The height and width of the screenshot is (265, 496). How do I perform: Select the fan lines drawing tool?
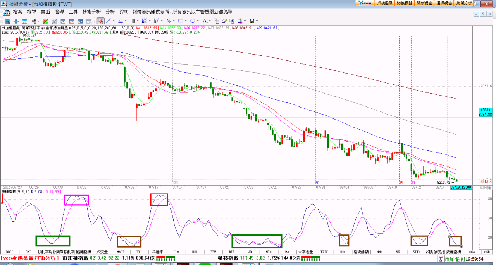[145, 21]
